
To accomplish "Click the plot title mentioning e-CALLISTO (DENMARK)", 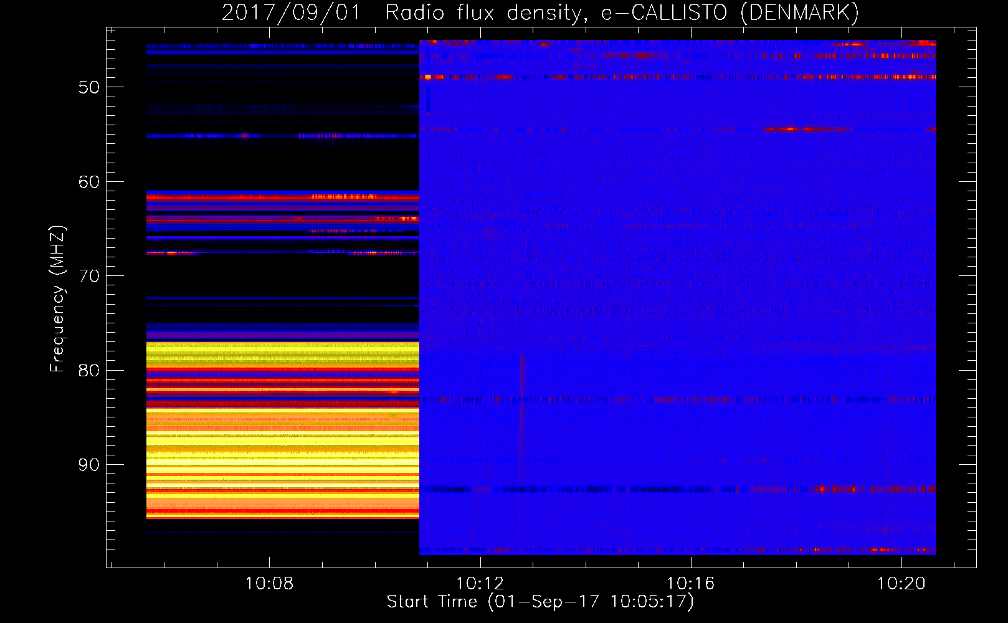I will (540, 13).
